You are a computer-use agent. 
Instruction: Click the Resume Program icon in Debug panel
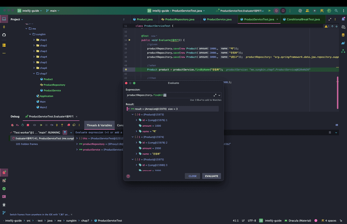click(41, 125)
